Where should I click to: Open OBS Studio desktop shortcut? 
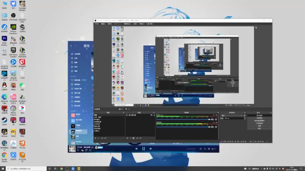[x=13, y=17]
